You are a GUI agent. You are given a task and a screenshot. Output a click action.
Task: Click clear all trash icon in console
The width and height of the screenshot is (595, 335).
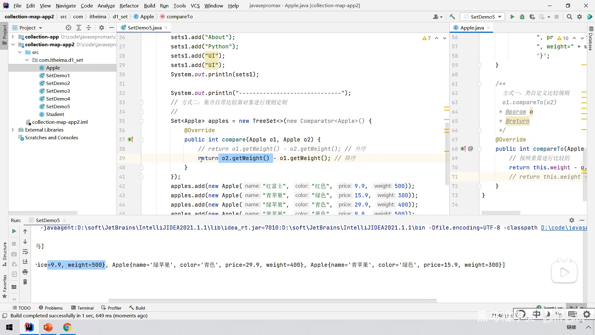[x=25, y=282]
